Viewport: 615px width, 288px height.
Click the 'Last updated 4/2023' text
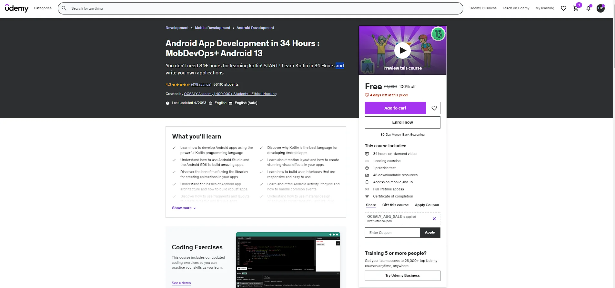point(189,103)
